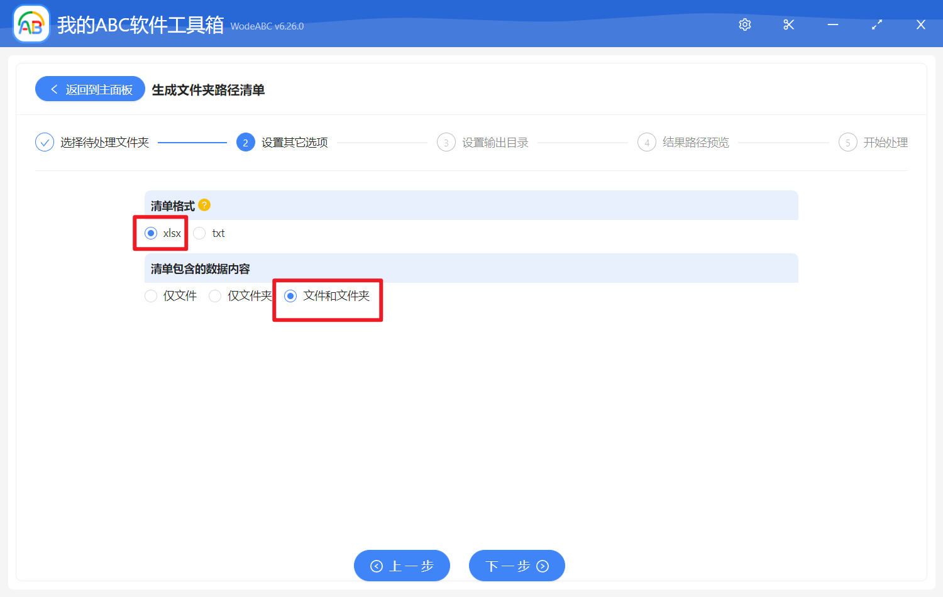
Task: Click the left chevron inside 返回到主面板 button
Action: click(53, 89)
